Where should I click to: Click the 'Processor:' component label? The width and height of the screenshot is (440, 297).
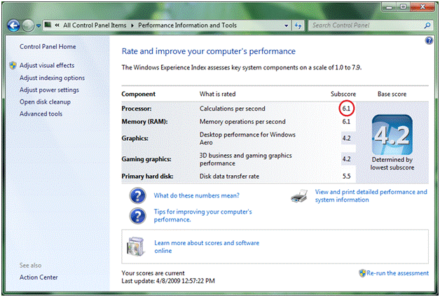(x=137, y=109)
